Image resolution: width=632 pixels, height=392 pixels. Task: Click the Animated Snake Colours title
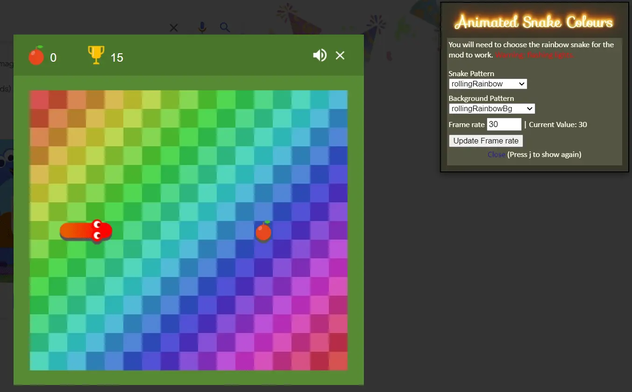tap(534, 22)
